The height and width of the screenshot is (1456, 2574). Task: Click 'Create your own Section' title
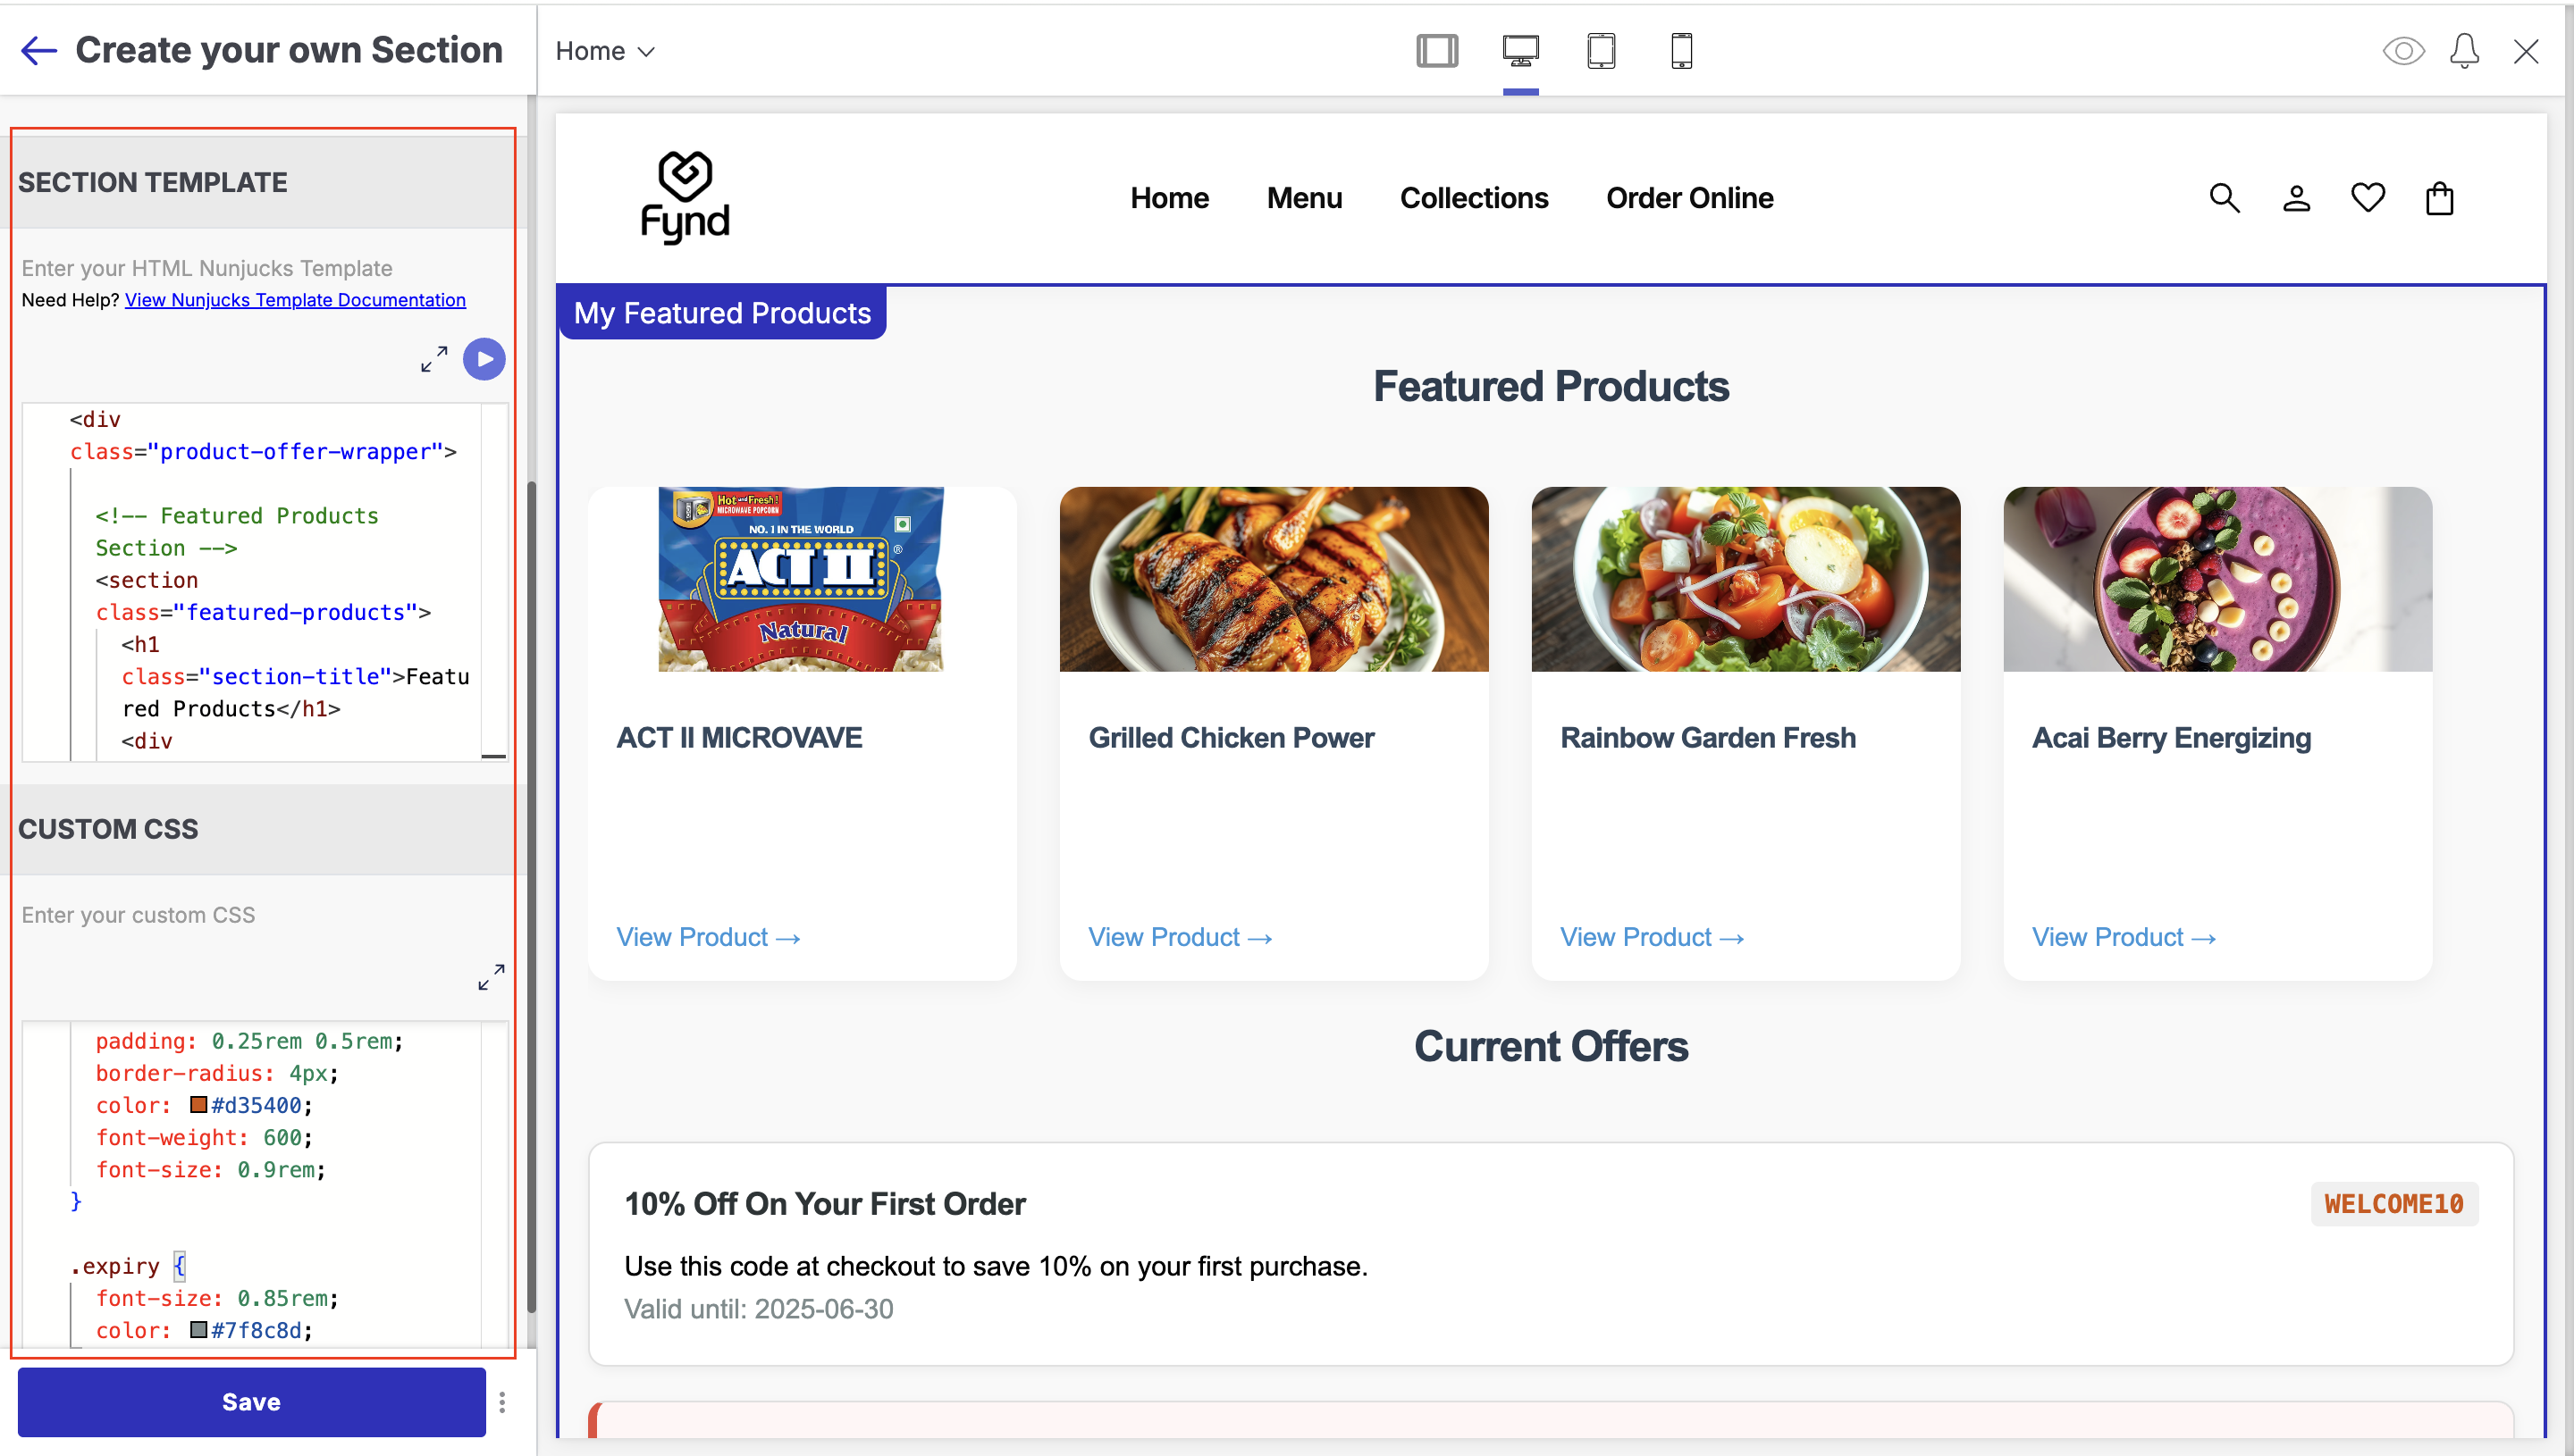(x=289, y=50)
